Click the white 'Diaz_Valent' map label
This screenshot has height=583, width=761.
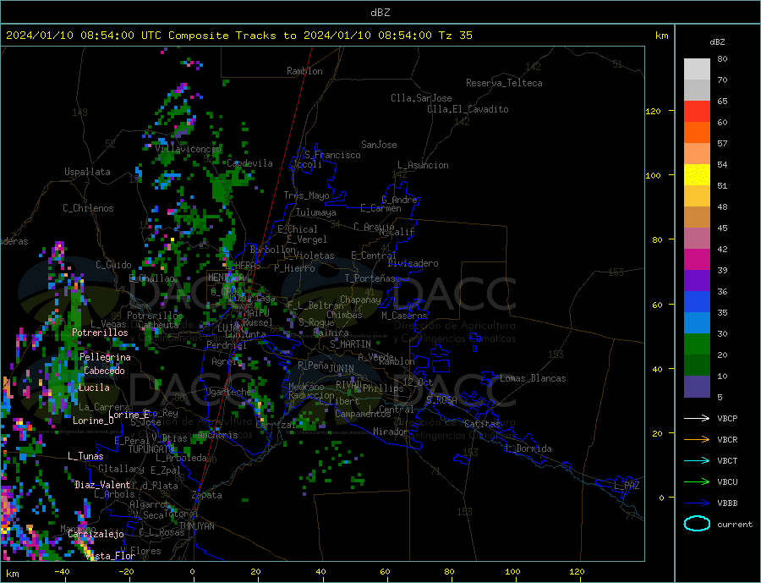[102, 485]
